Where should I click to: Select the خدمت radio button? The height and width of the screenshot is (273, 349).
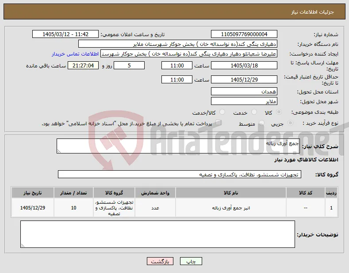tap(254, 112)
